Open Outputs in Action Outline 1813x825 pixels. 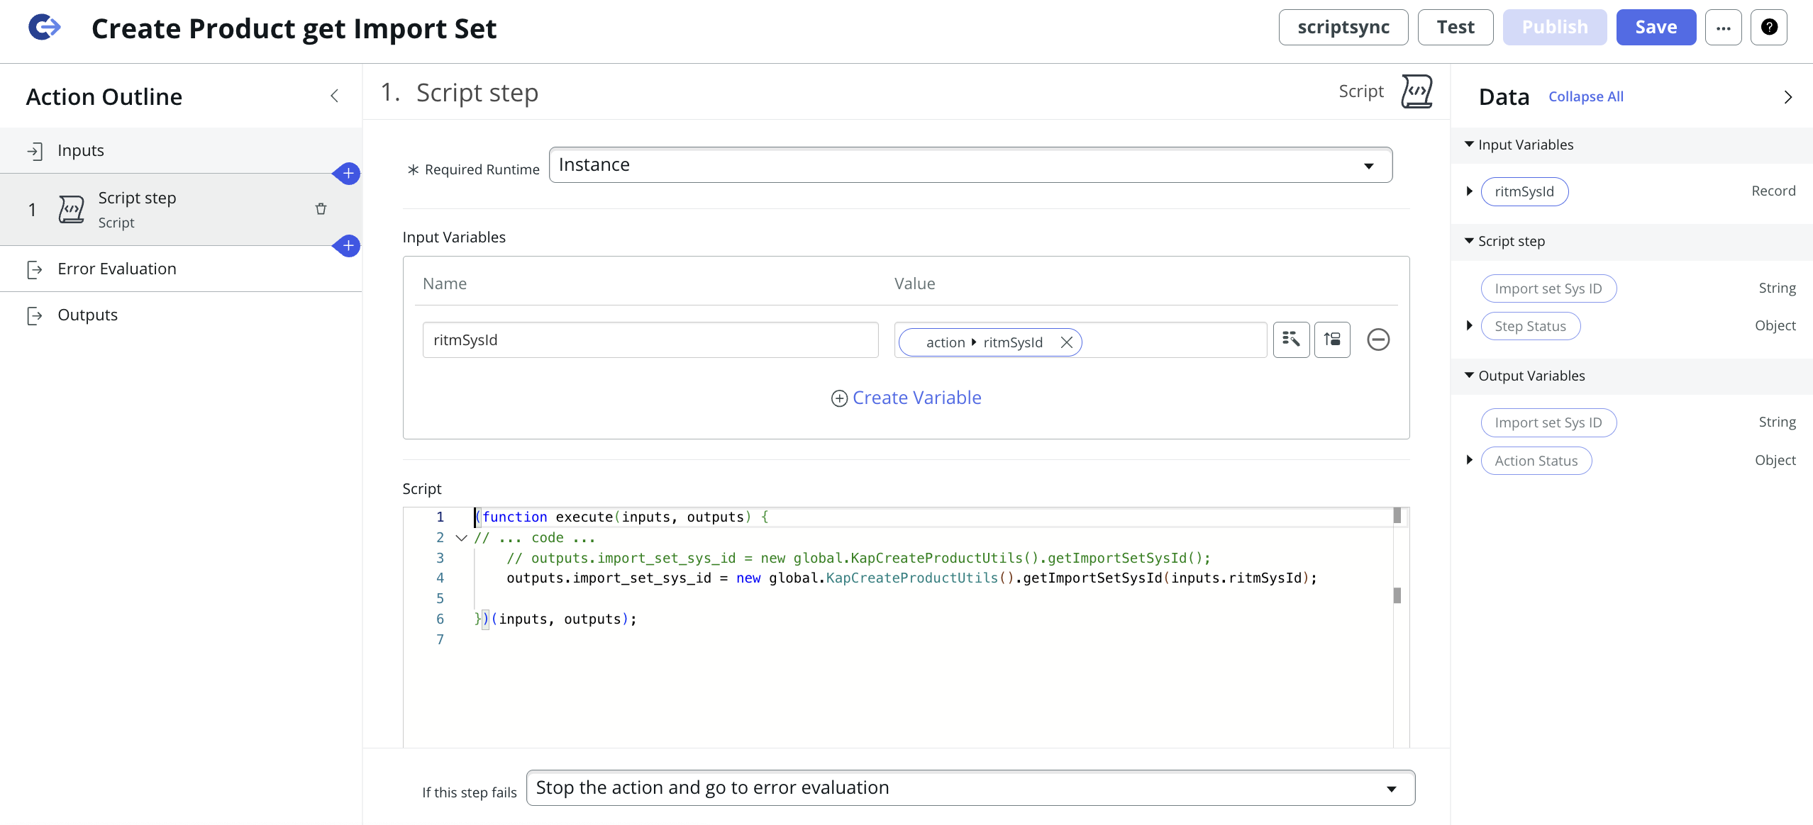click(x=181, y=315)
